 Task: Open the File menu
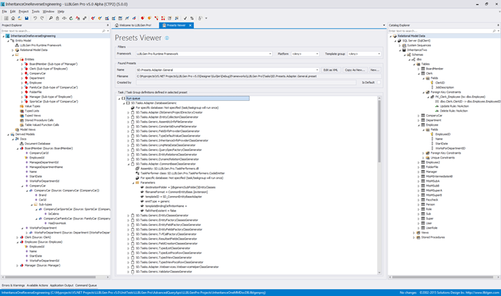(x=4, y=12)
